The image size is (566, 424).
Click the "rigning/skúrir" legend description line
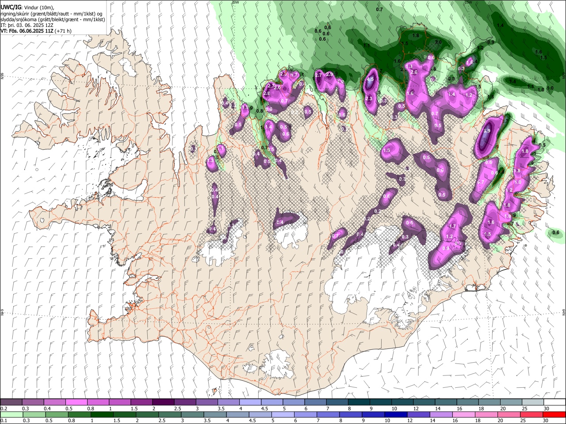tap(52, 13)
